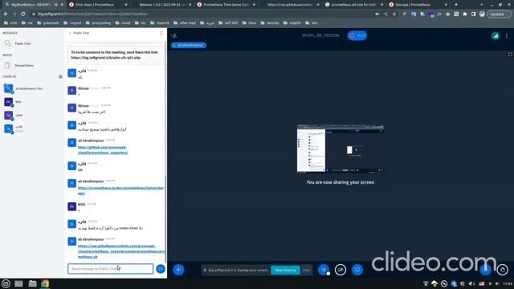Focus the Send message to Public Chat field
The width and height of the screenshot is (514, 289).
coord(111,269)
